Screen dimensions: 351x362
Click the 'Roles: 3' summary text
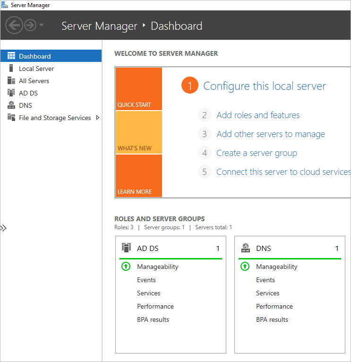click(x=124, y=227)
